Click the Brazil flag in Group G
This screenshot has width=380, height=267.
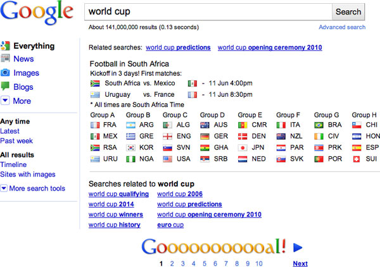click(x=320, y=125)
